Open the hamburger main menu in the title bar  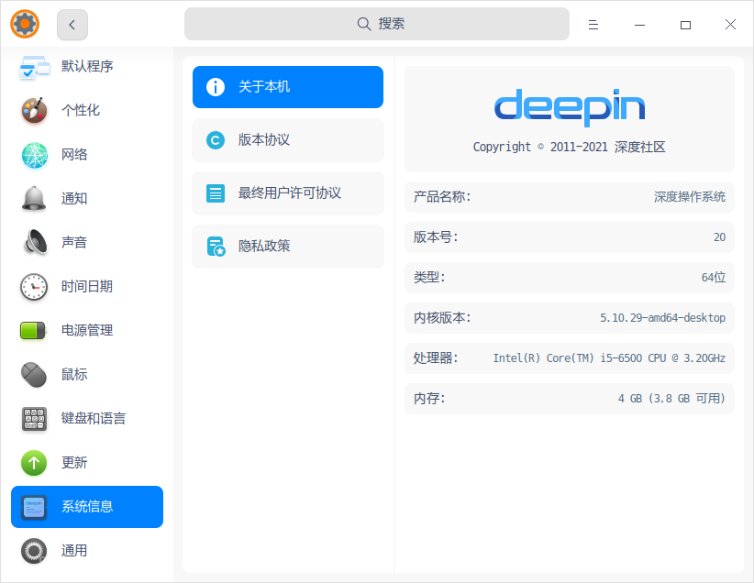click(x=593, y=25)
